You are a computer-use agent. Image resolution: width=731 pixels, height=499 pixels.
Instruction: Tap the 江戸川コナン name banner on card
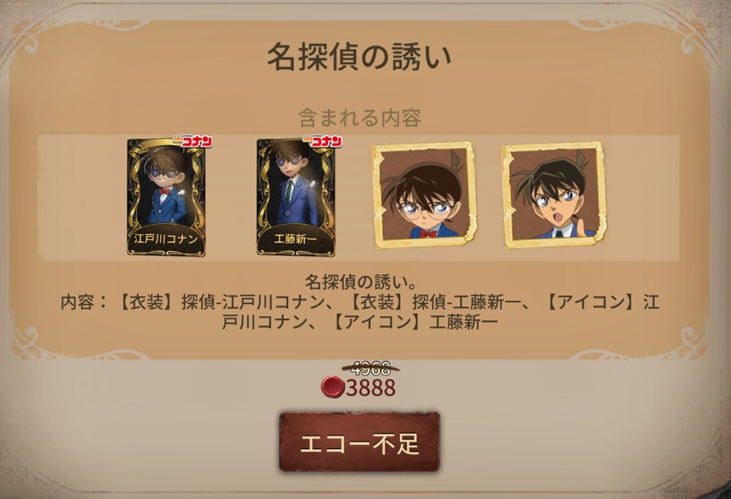pos(166,239)
